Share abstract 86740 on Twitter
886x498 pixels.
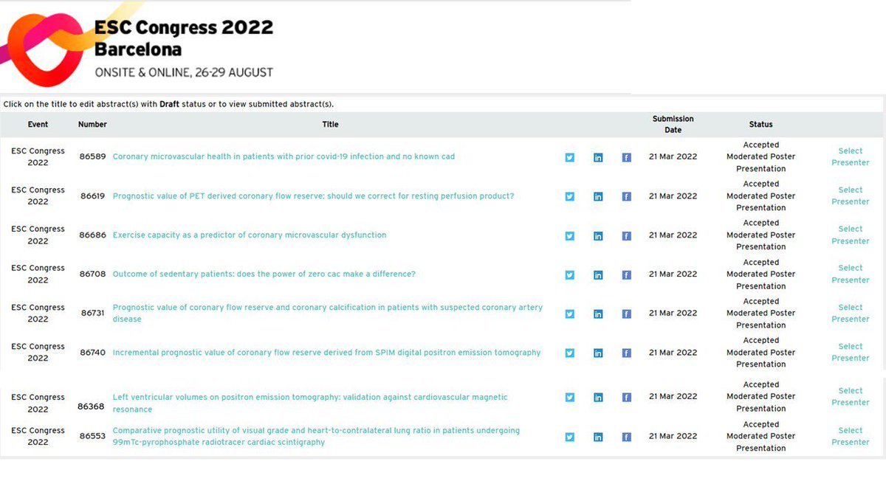(x=569, y=353)
